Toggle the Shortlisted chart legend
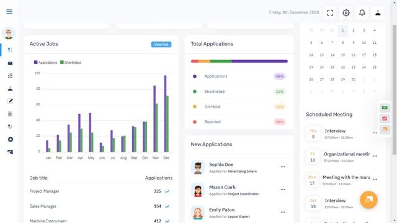The height and width of the screenshot is (223, 397). (x=71, y=63)
